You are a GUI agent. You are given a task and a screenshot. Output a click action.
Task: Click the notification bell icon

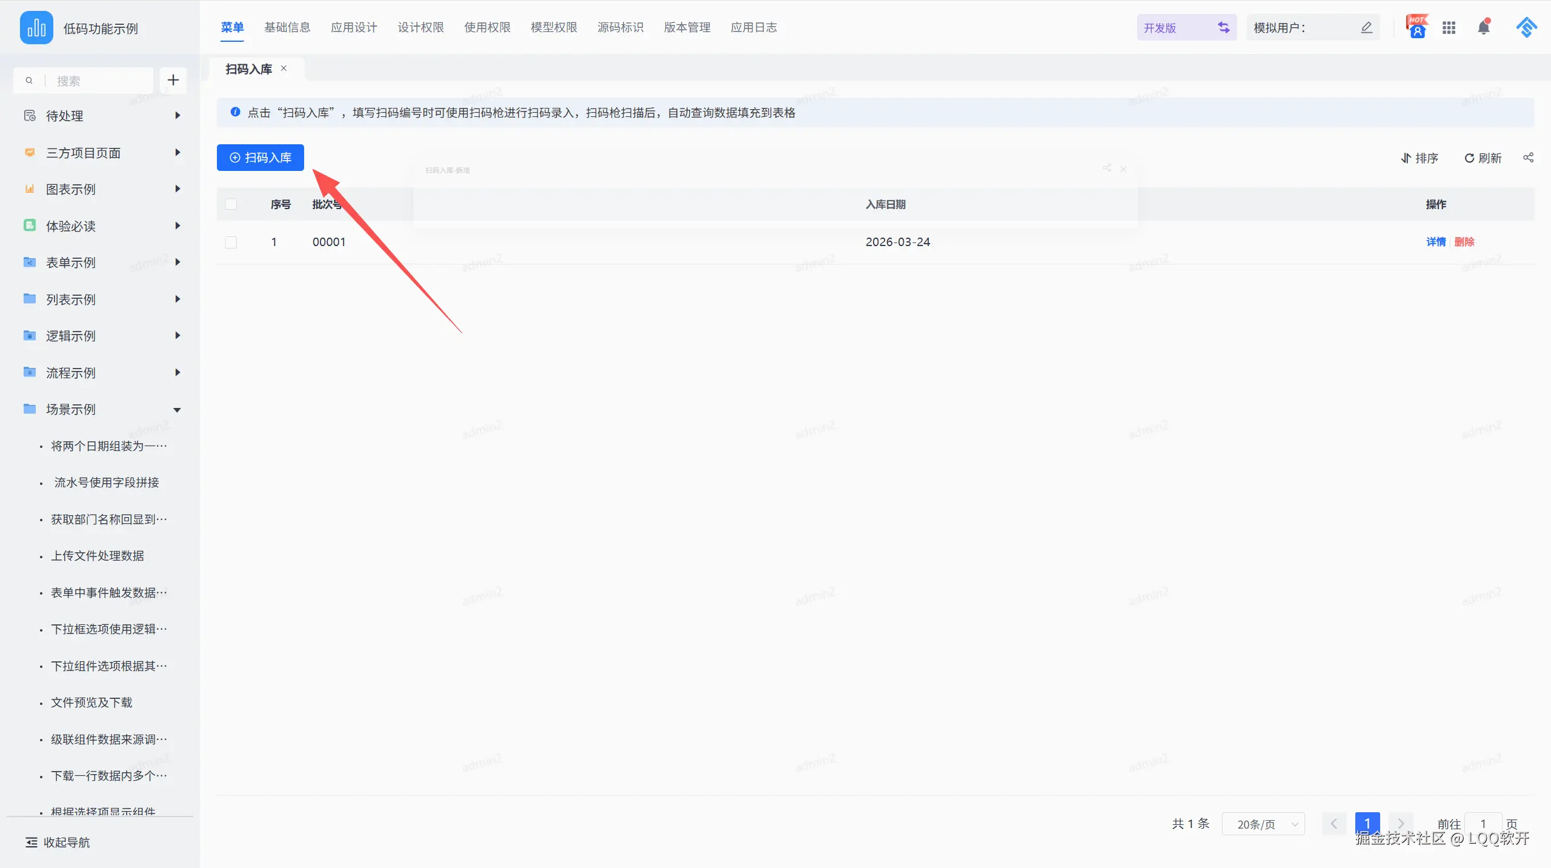click(1483, 27)
